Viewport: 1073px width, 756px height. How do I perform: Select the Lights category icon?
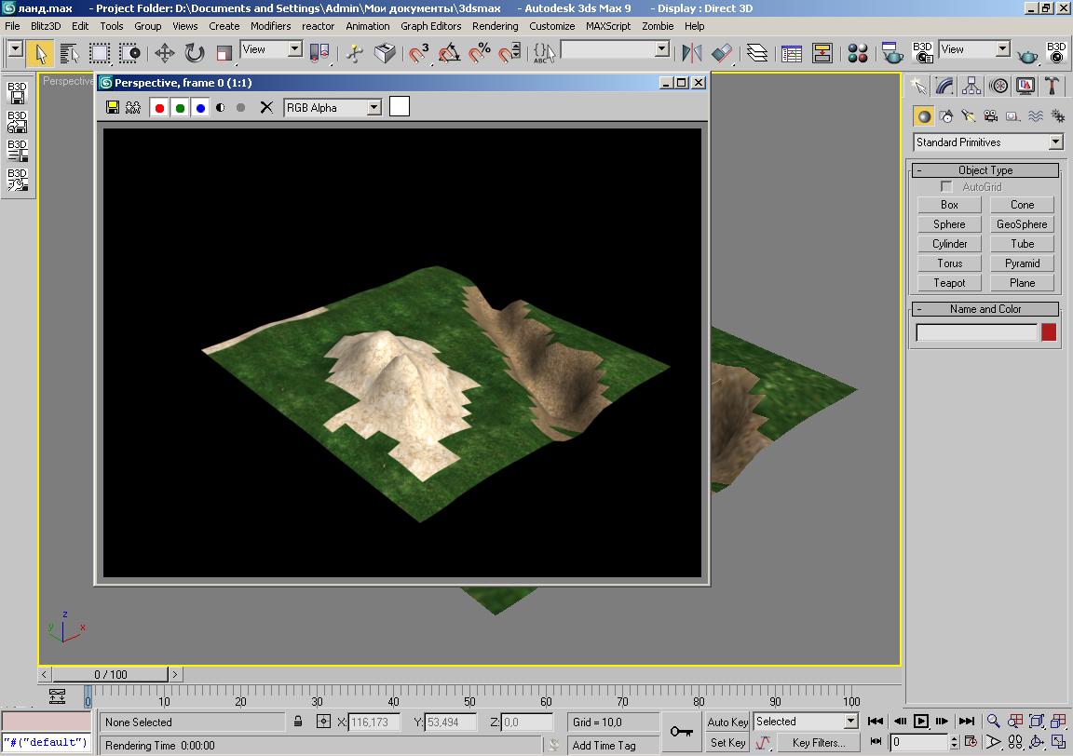[969, 116]
